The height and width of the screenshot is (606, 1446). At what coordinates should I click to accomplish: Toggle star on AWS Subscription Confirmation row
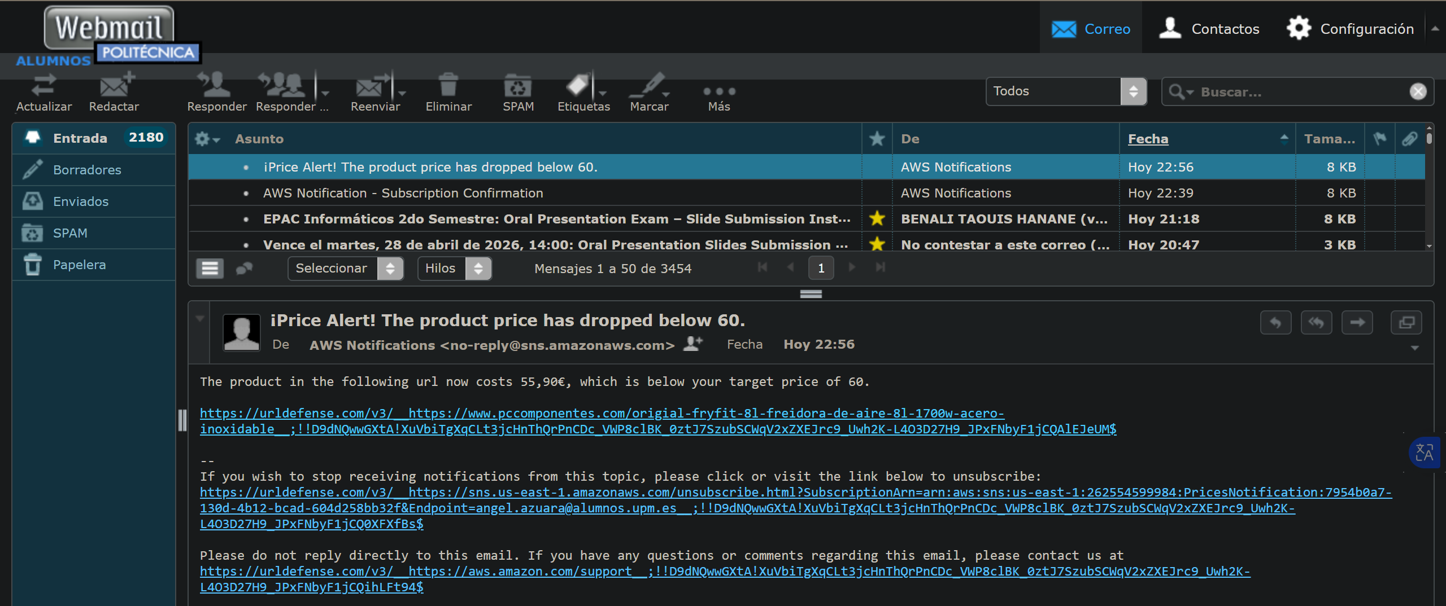pos(877,193)
